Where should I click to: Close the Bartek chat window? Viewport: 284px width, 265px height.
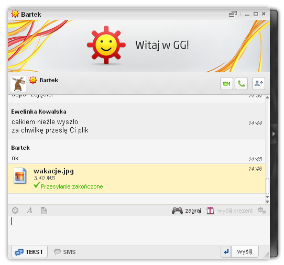pyautogui.click(x=264, y=14)
